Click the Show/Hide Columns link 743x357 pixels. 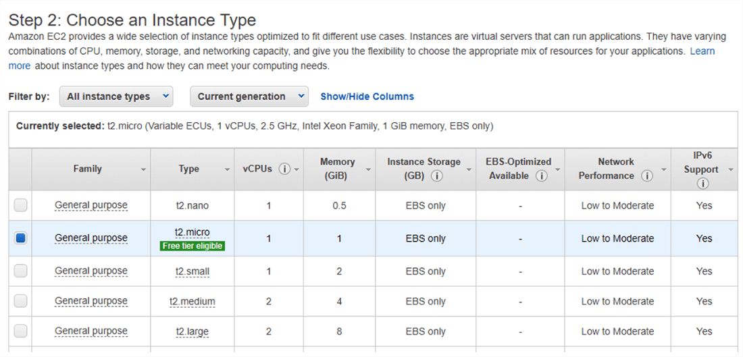click(367, 97)
